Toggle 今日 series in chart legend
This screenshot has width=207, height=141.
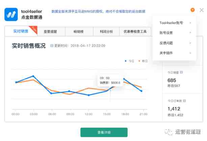[x=129, y=61]
